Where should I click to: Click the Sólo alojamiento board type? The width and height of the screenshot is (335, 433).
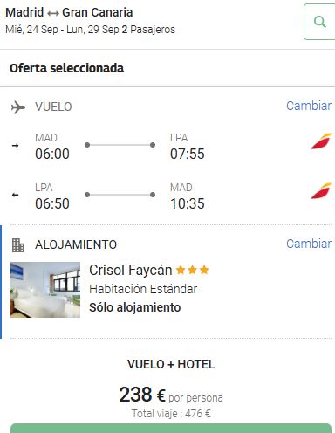coord(135,307)
